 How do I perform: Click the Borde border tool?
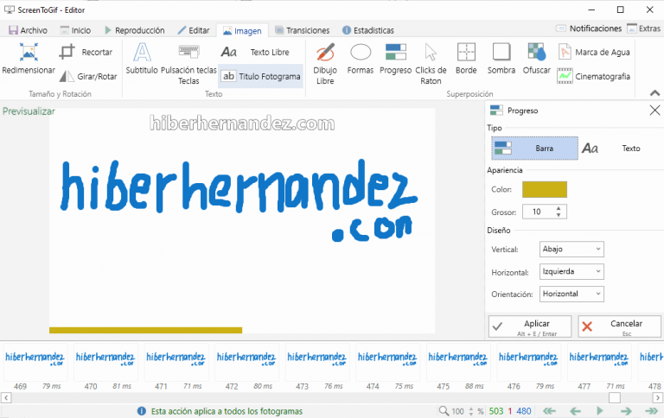coord(466,59)
